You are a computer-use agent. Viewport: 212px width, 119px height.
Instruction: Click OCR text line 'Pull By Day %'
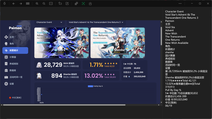[173, 90]
